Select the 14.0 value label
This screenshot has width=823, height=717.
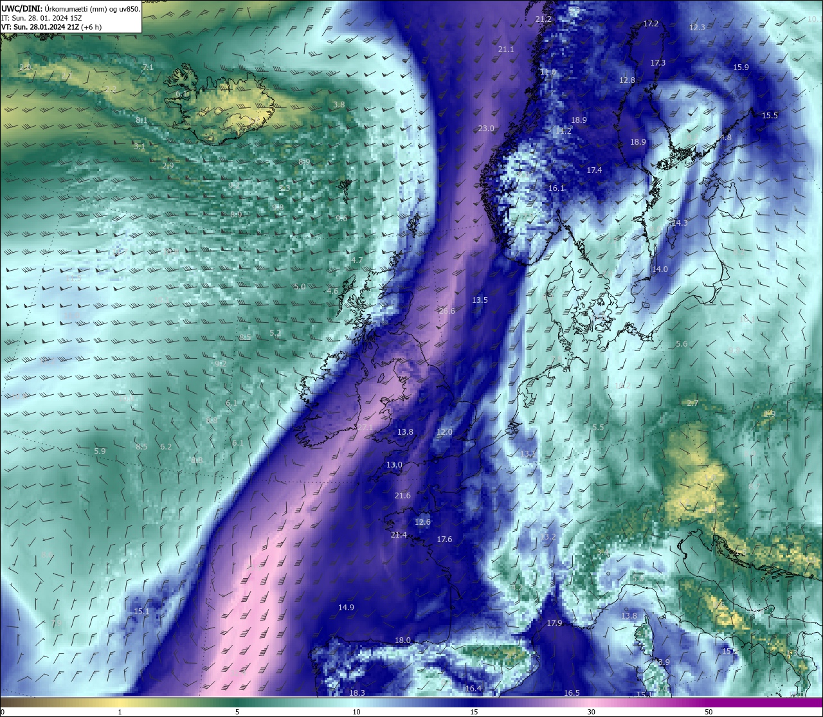pos(660,269)
